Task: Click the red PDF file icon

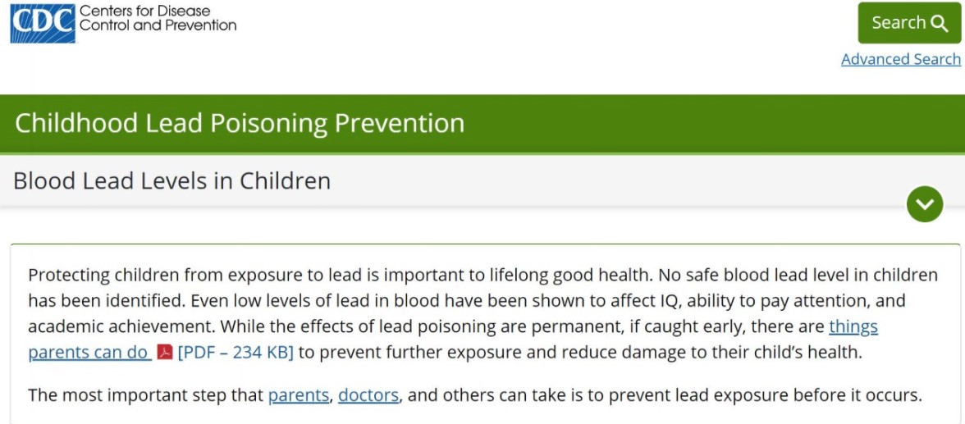Action: click(165, 353)
